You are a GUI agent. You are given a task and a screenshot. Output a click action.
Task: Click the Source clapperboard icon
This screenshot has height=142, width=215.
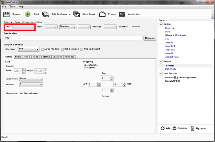(6, 14)
